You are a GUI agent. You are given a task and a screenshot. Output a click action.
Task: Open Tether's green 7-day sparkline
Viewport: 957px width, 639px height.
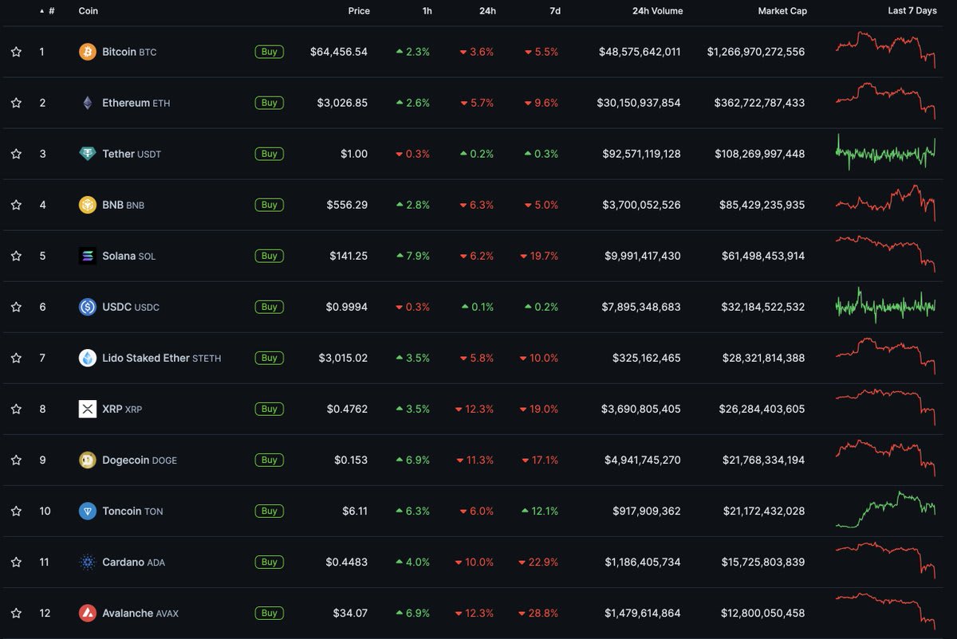[886, 152]
